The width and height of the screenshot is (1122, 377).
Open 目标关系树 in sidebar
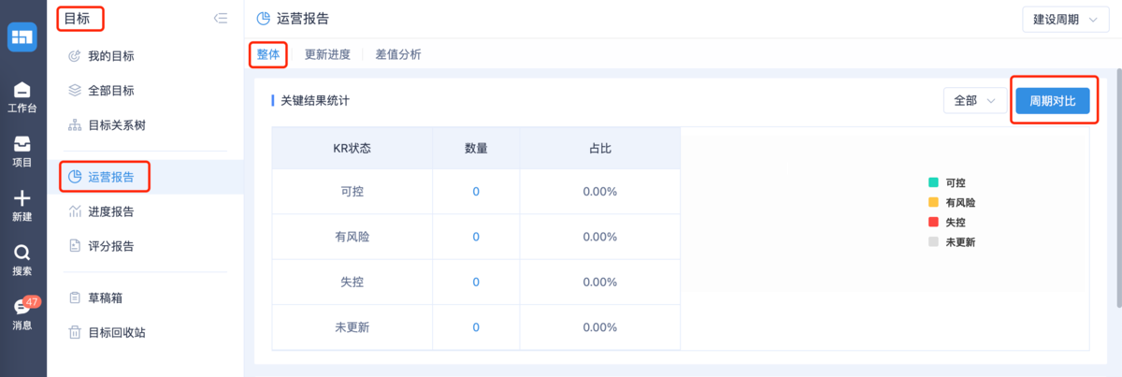pos(117,125)
